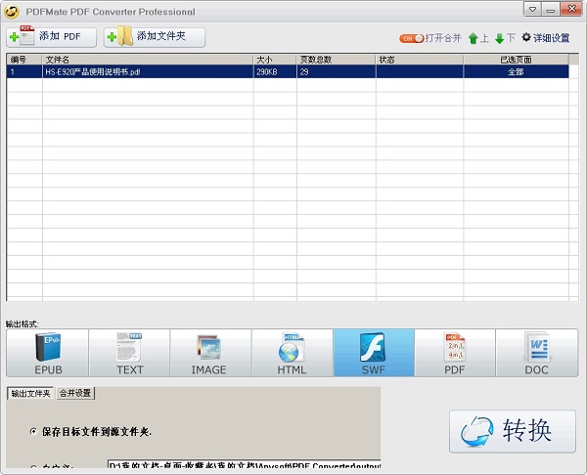The width and height of the screenshot is (587, 475).
Task: Toggle the 打开合并 ON switch
Action: (411, 38)
